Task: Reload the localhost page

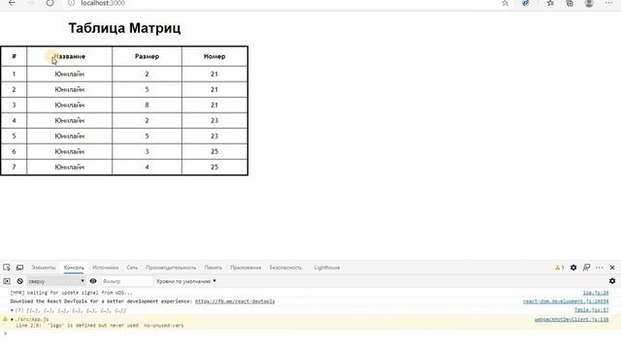Action: [x=49, y=3]
